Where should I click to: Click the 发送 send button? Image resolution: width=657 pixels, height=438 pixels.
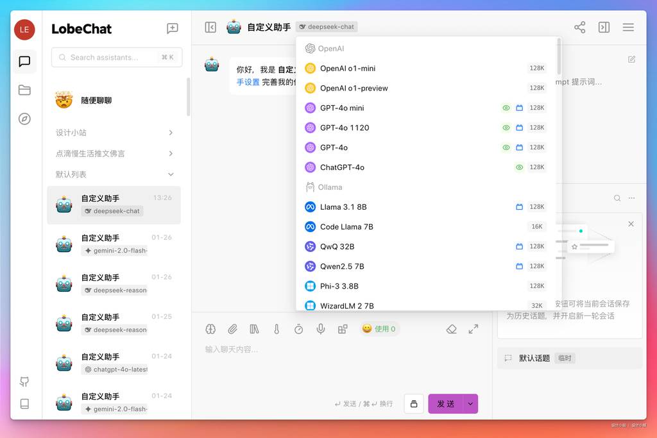(445, 403)
